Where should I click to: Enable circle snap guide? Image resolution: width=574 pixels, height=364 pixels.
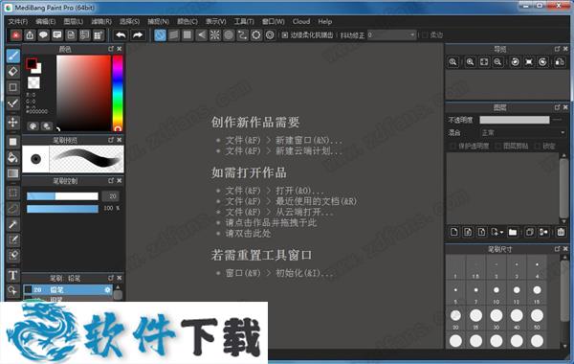[229, 35]
